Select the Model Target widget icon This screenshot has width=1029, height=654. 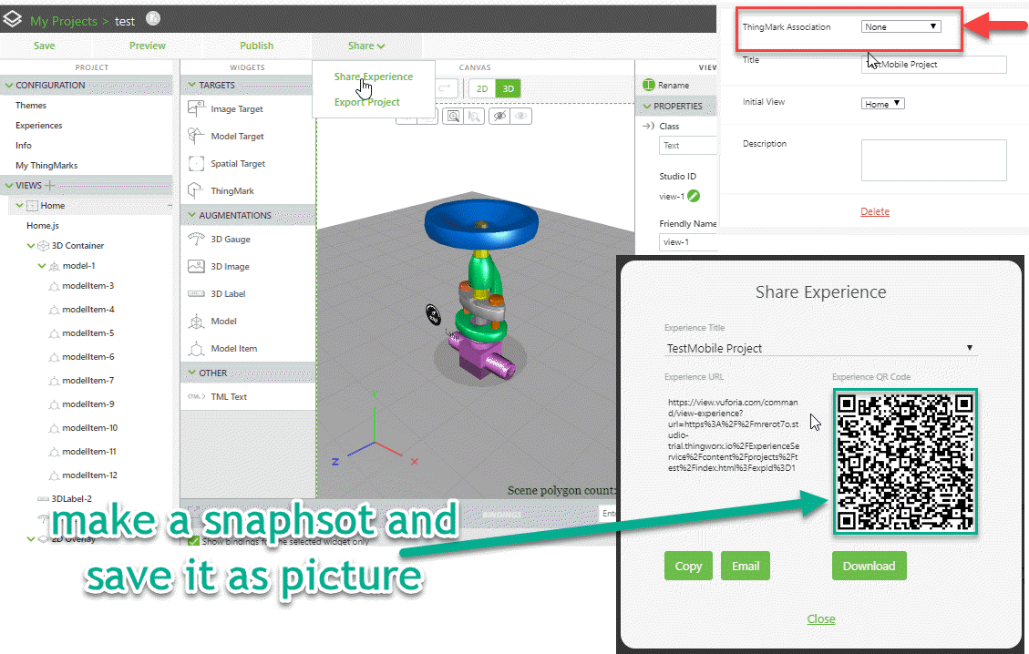(196, 136)
